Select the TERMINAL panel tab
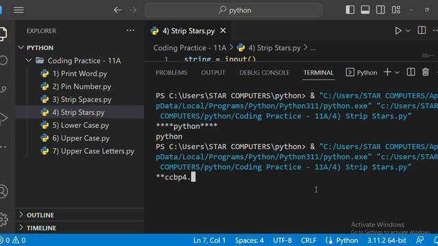This screenshot has width=438, height=246. tap(318, 72)
